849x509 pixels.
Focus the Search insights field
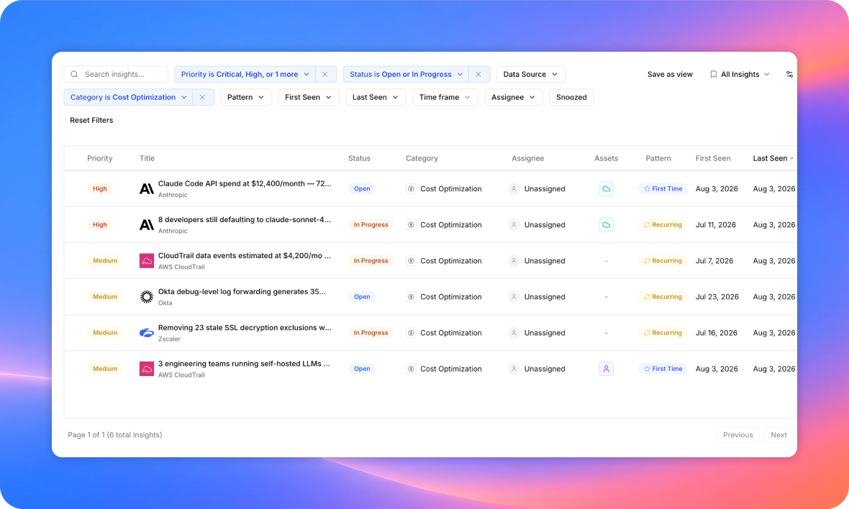(x=116, y=74)
